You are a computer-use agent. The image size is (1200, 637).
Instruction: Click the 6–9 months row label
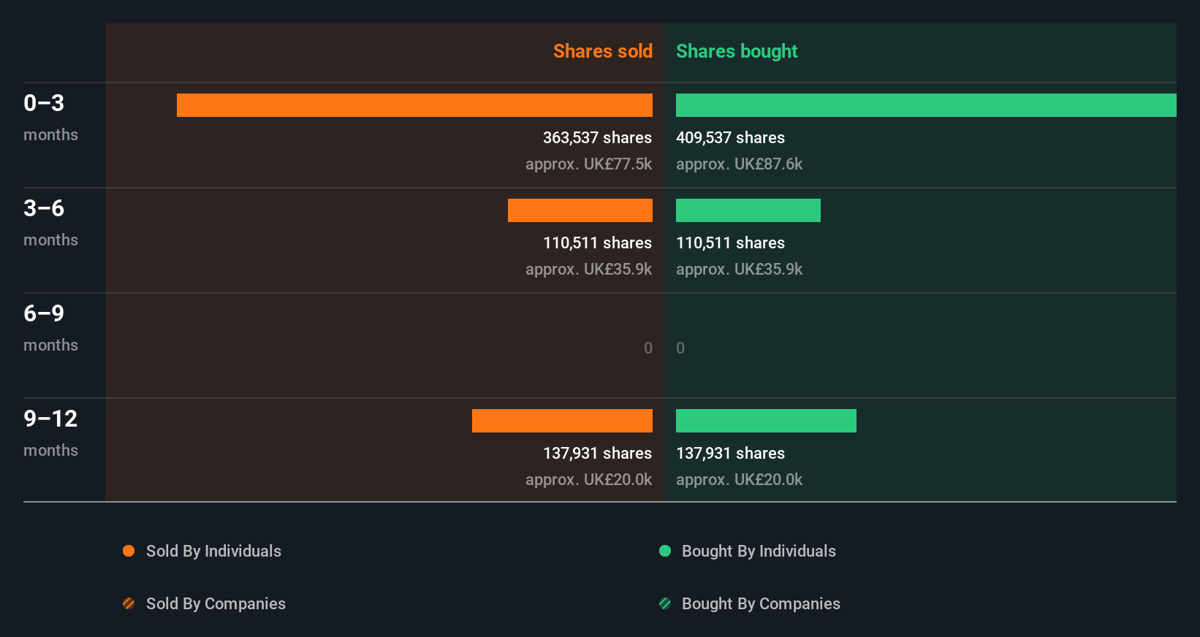(x=50, y=328)
